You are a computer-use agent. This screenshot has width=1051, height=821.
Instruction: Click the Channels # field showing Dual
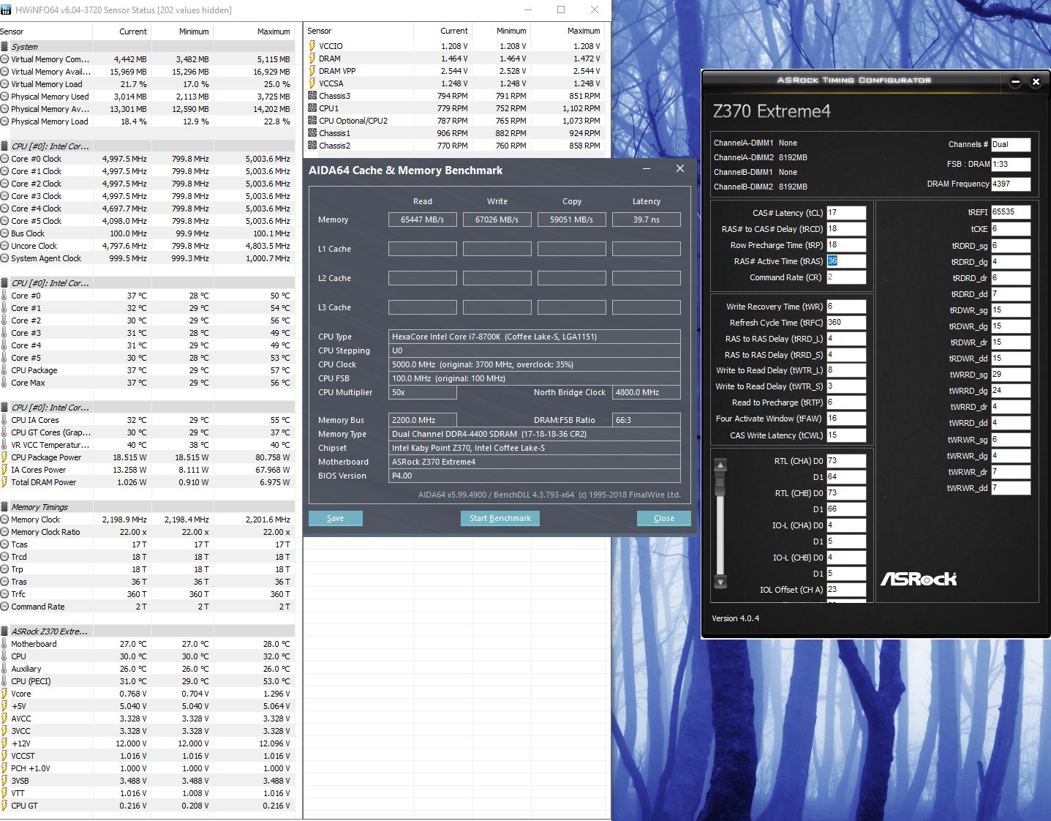(1011, 145)
